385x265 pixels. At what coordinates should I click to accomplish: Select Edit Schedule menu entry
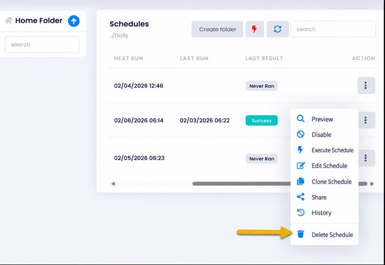324,166
